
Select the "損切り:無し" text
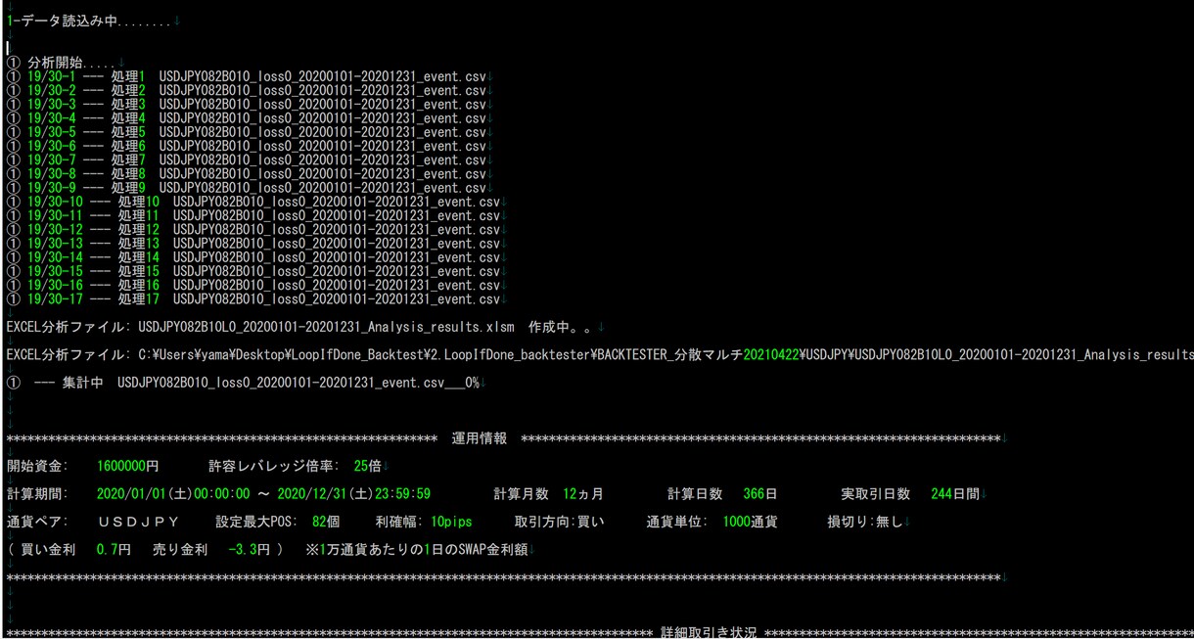(866, 521)
